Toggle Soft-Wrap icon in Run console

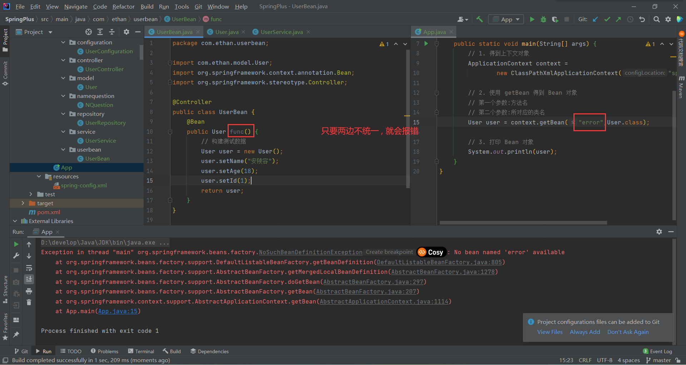click(29, 268)
